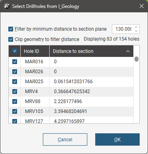148x154 pixels.
Task: Select the MAR026 hole ID cell
Action: point(35,72)
